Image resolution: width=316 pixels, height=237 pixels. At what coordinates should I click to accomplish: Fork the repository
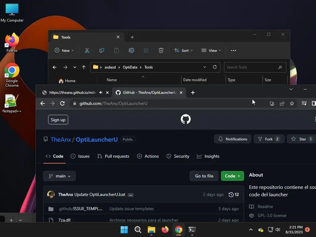269,139
